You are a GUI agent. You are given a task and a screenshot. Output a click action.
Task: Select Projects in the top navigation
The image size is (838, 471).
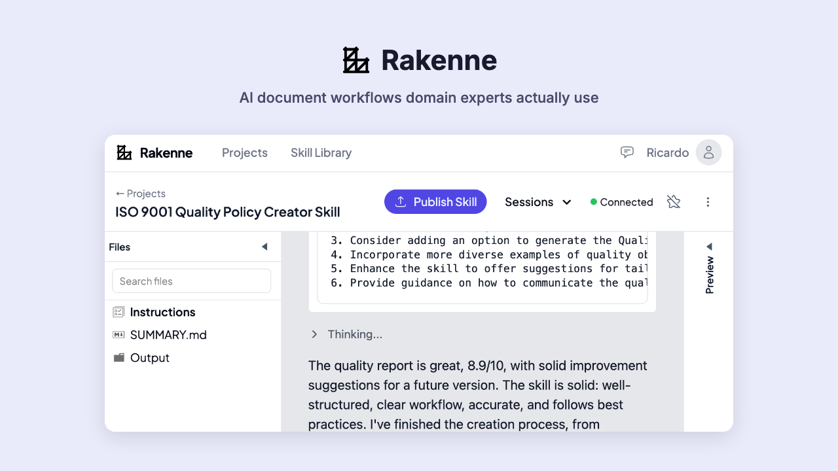pos(245,152)
